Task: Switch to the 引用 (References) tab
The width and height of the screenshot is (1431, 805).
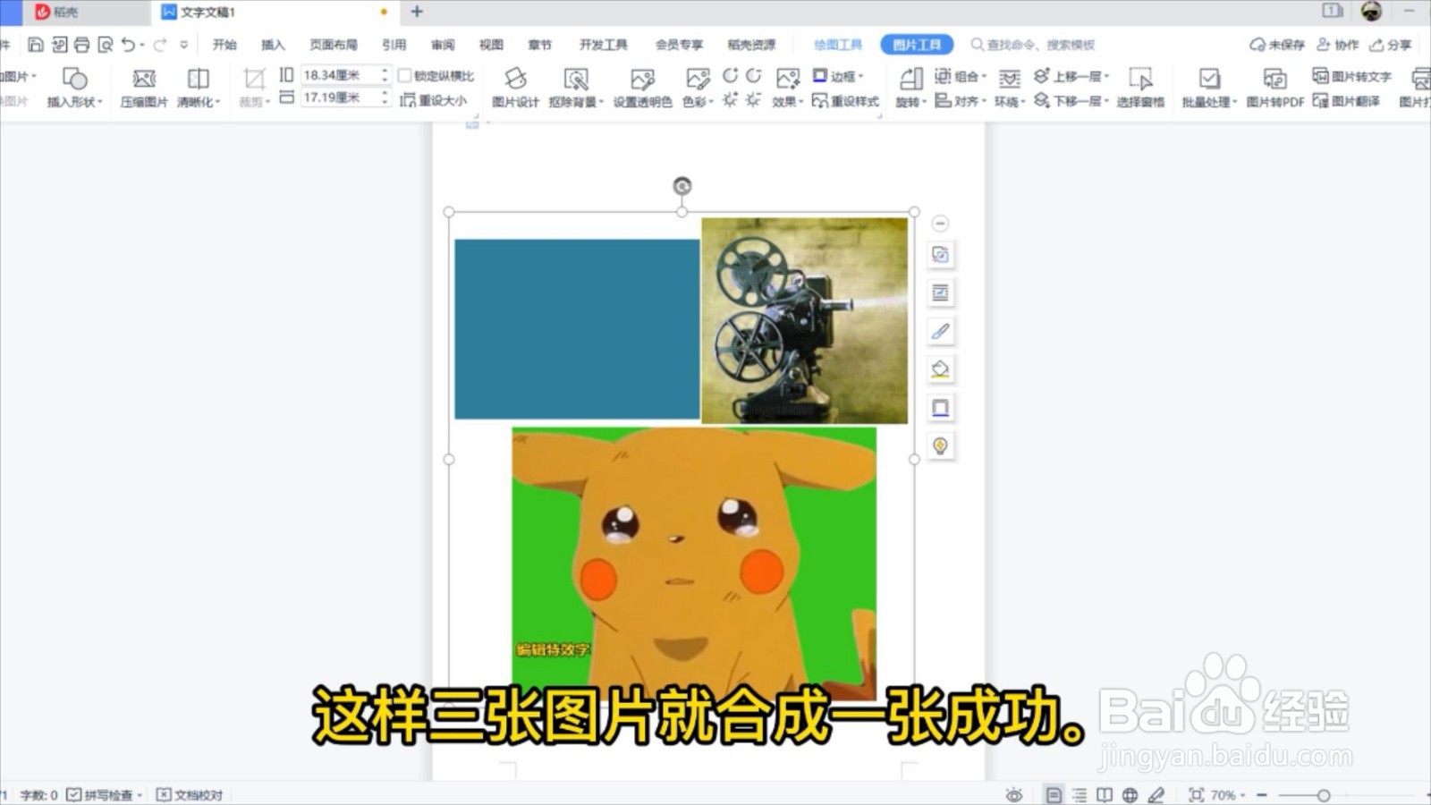Action: click(x=394, y=45)
